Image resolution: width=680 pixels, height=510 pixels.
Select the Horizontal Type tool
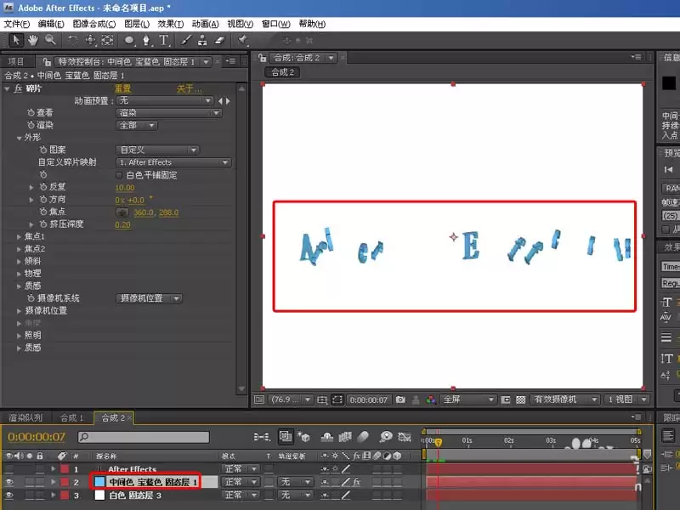point(163,40)
